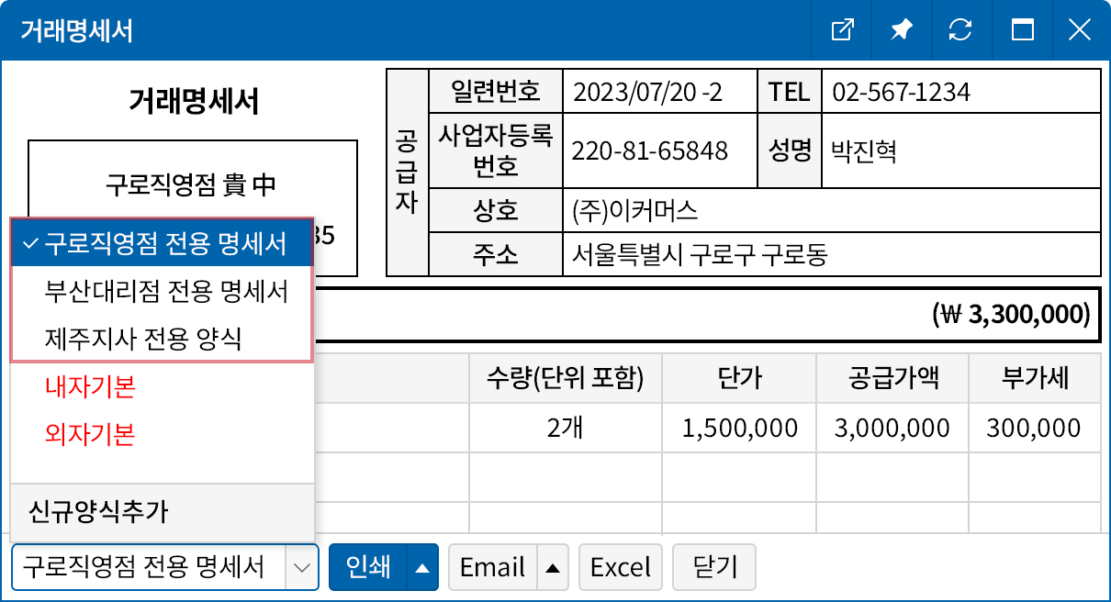Collapse the form template dropdown arrow

[x=302, y=567]
